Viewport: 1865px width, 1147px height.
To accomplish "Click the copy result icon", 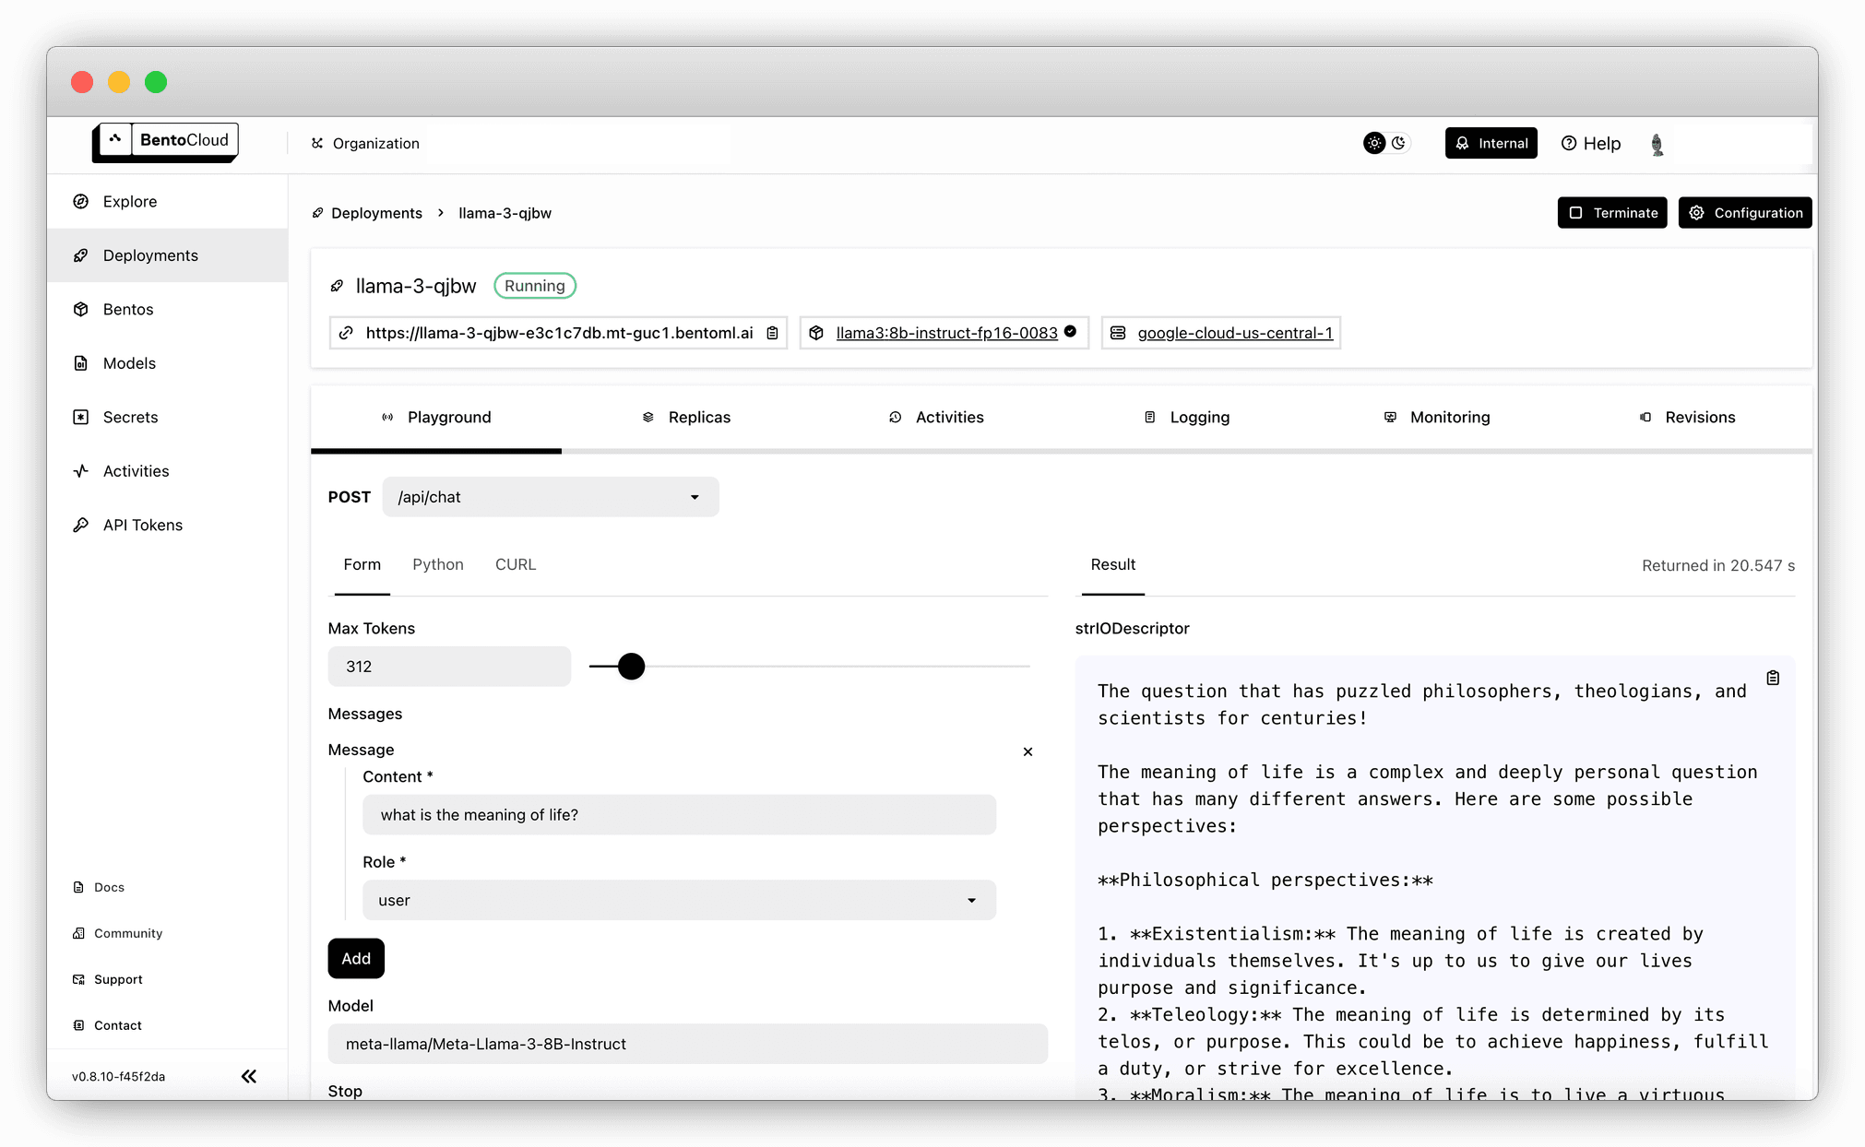I will point(1773,678).
